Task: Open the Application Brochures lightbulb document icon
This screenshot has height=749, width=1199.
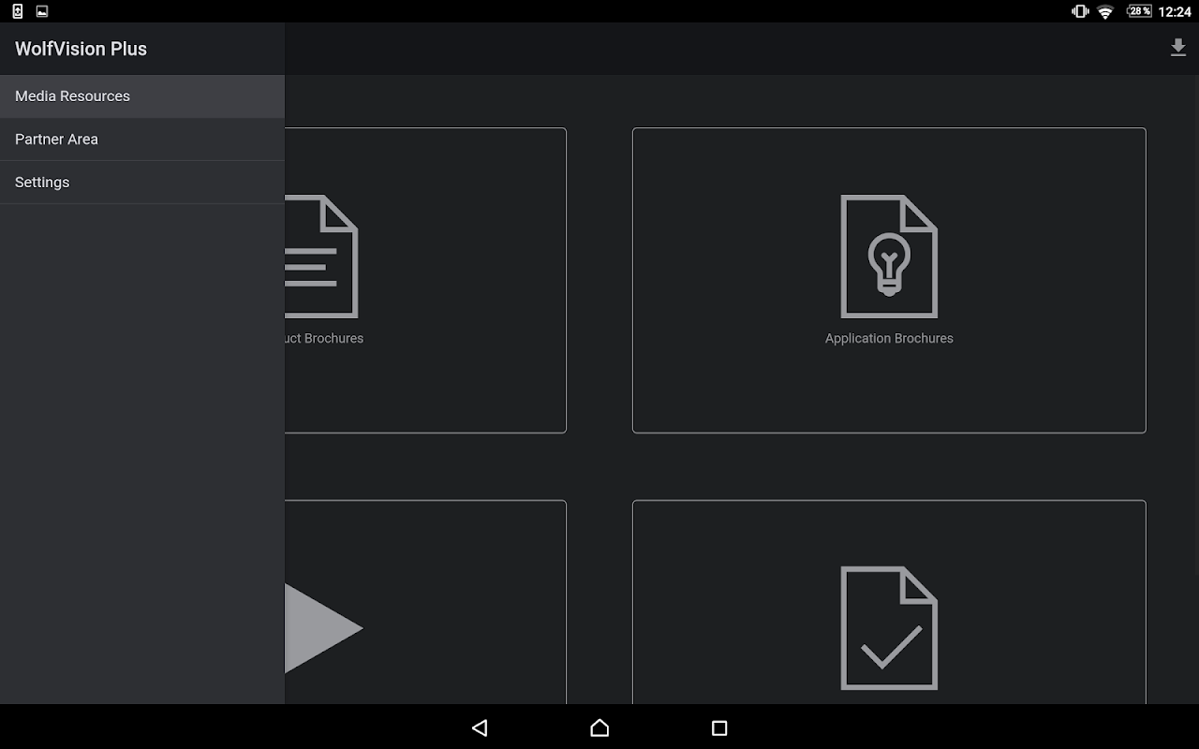Action: 889,257
